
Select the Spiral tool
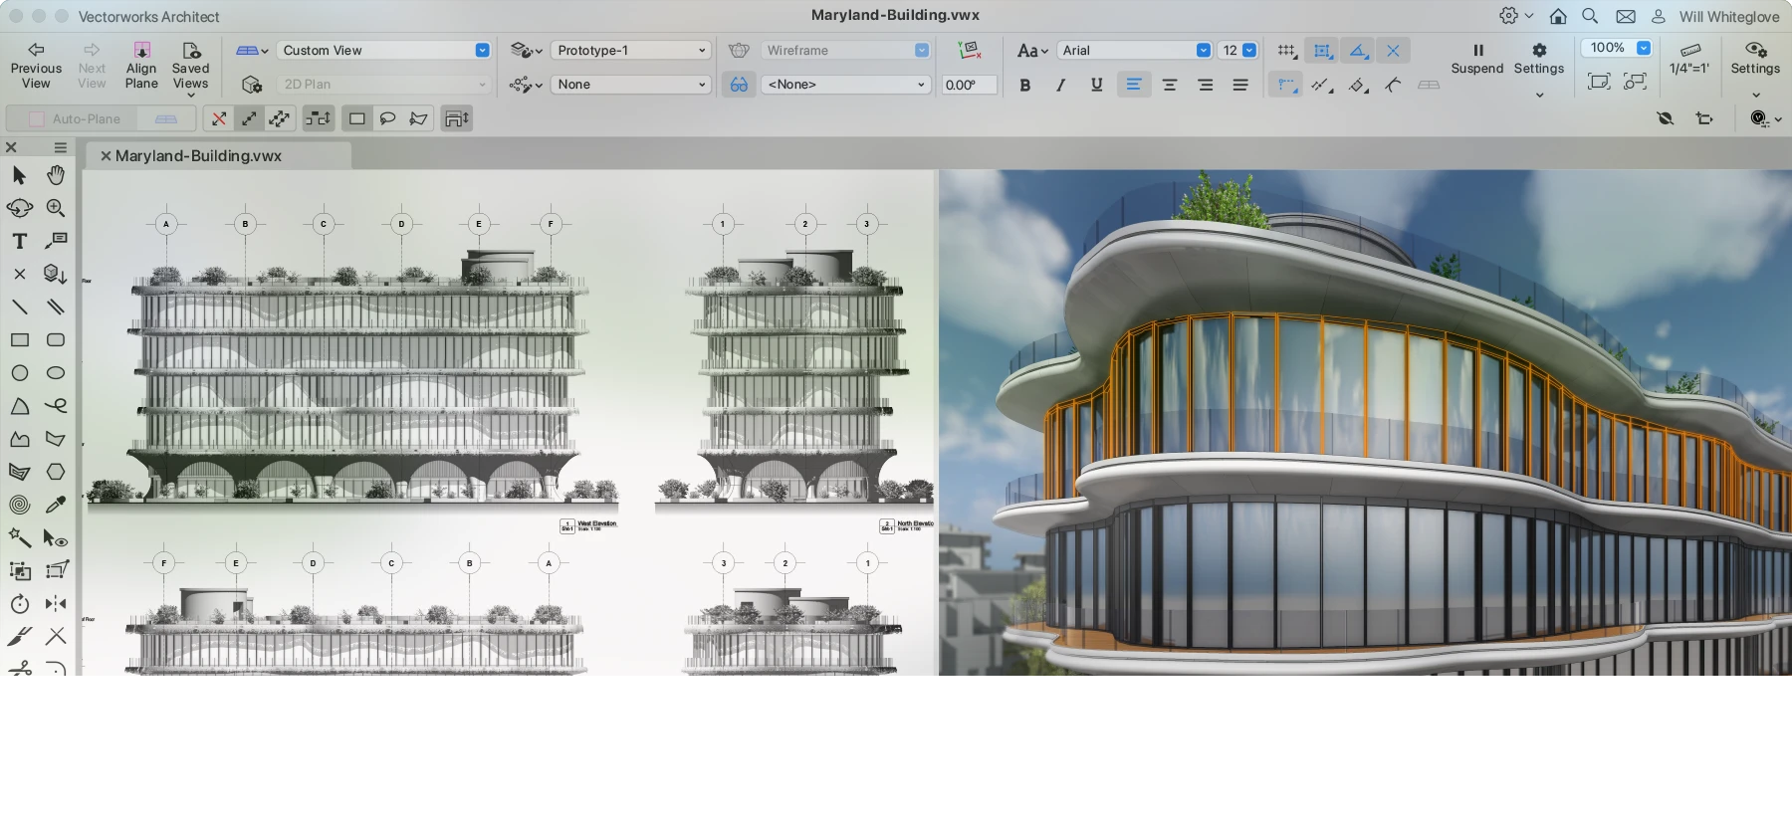point(19,505)
